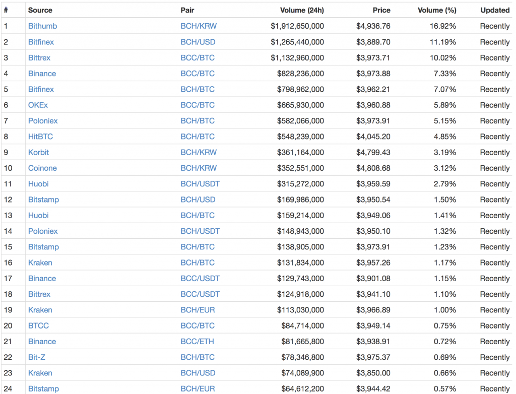Screen dimensions: 516x394
Task: Click the Updated column header
Action: pyautogui.click(x=495, y=10)
